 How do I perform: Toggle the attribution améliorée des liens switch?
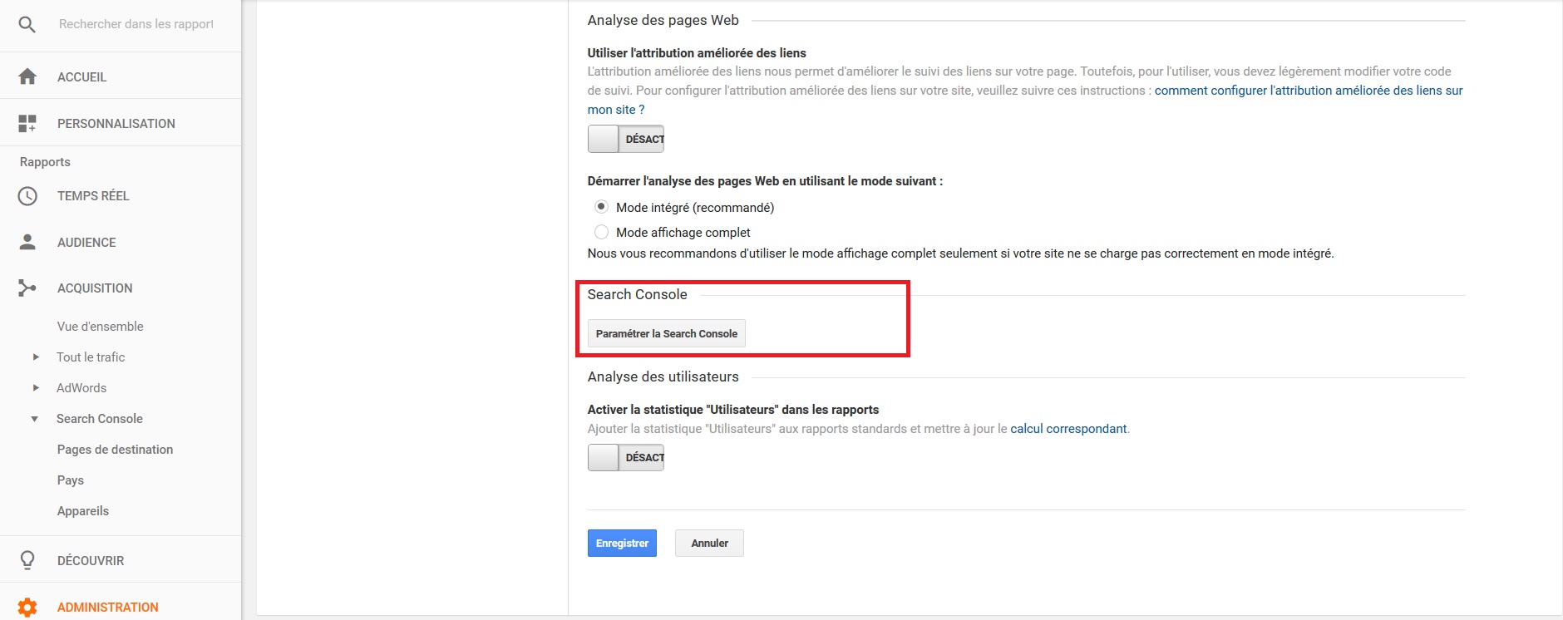[x=626, y=139]
